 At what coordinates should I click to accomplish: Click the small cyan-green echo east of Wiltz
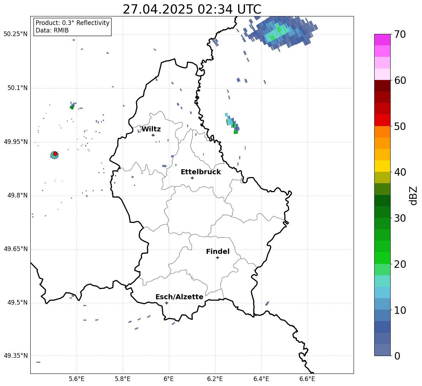[x=232, y=124]
